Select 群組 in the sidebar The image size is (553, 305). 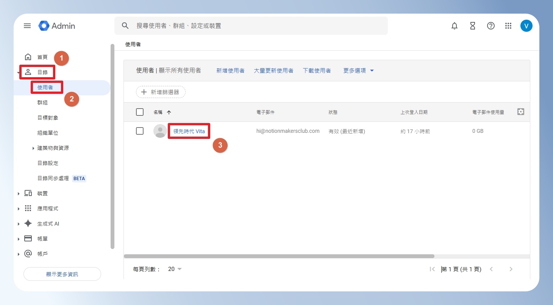tap(42, 103)
